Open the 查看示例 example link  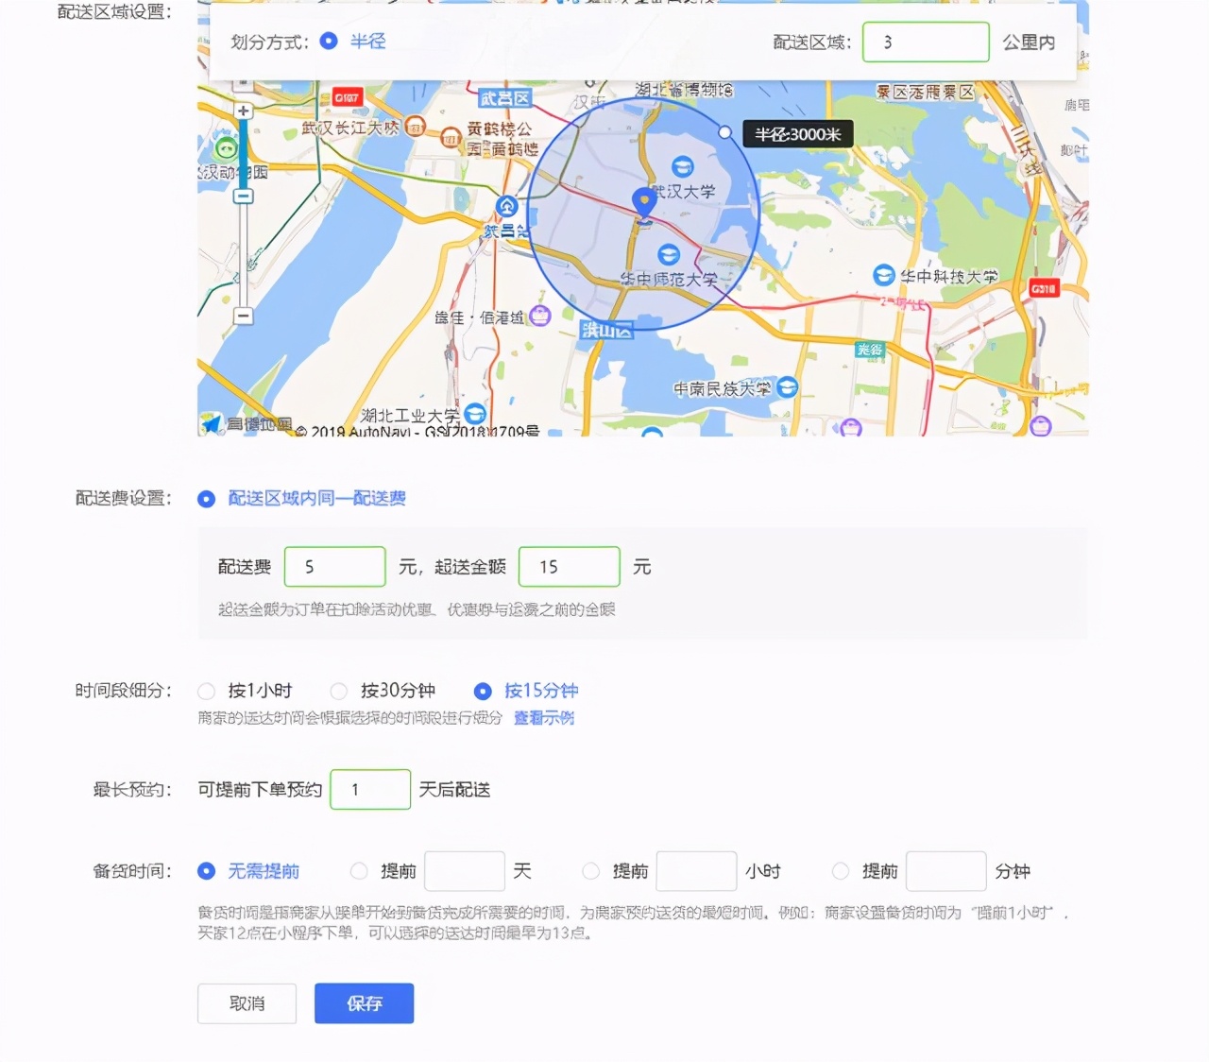pyautogui.click(x=543, y=718)
